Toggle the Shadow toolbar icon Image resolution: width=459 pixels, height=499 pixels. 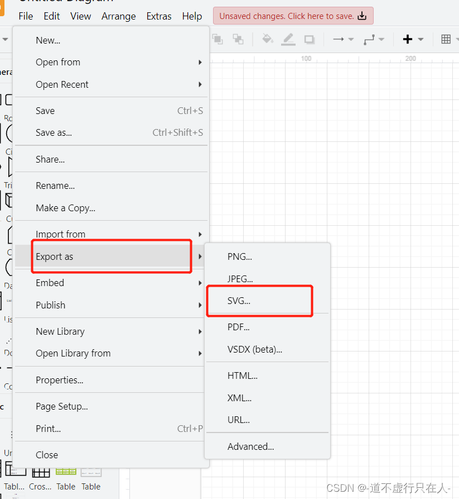pyautogui.click(x=310, y=40)
